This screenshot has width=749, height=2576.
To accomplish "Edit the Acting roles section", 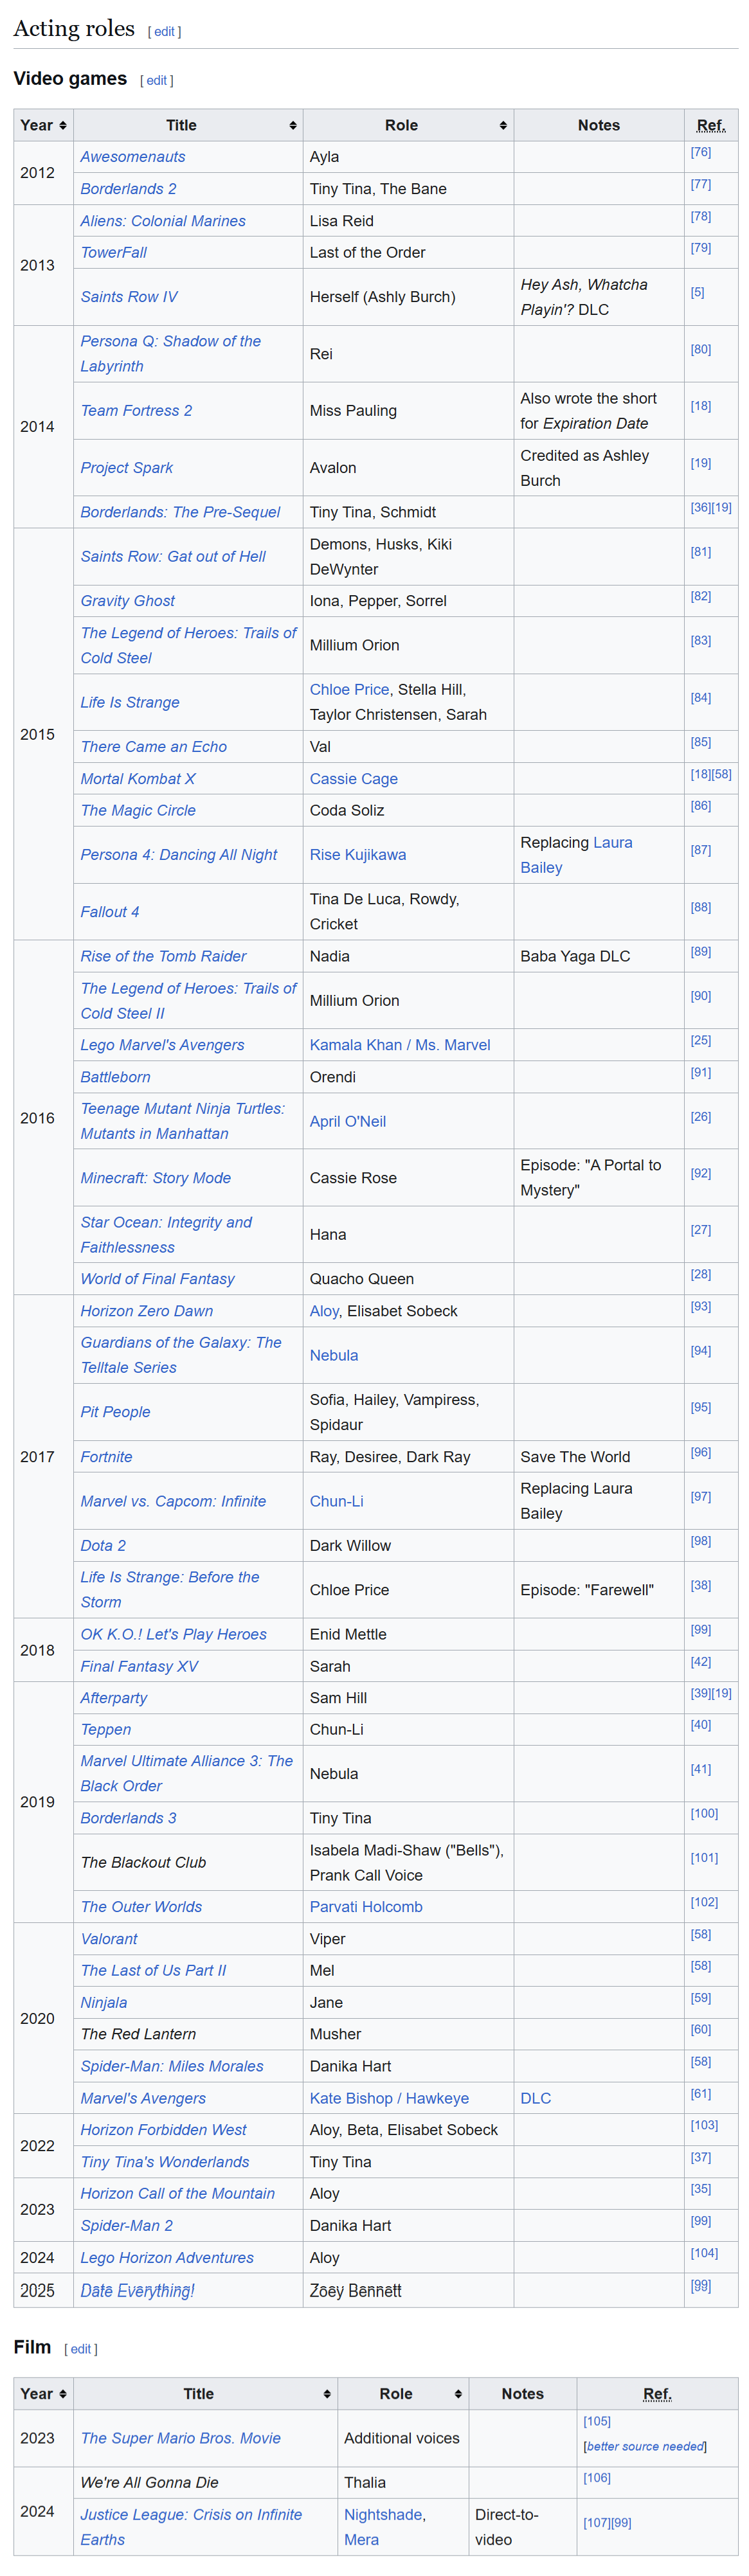I will coord(164,32).
